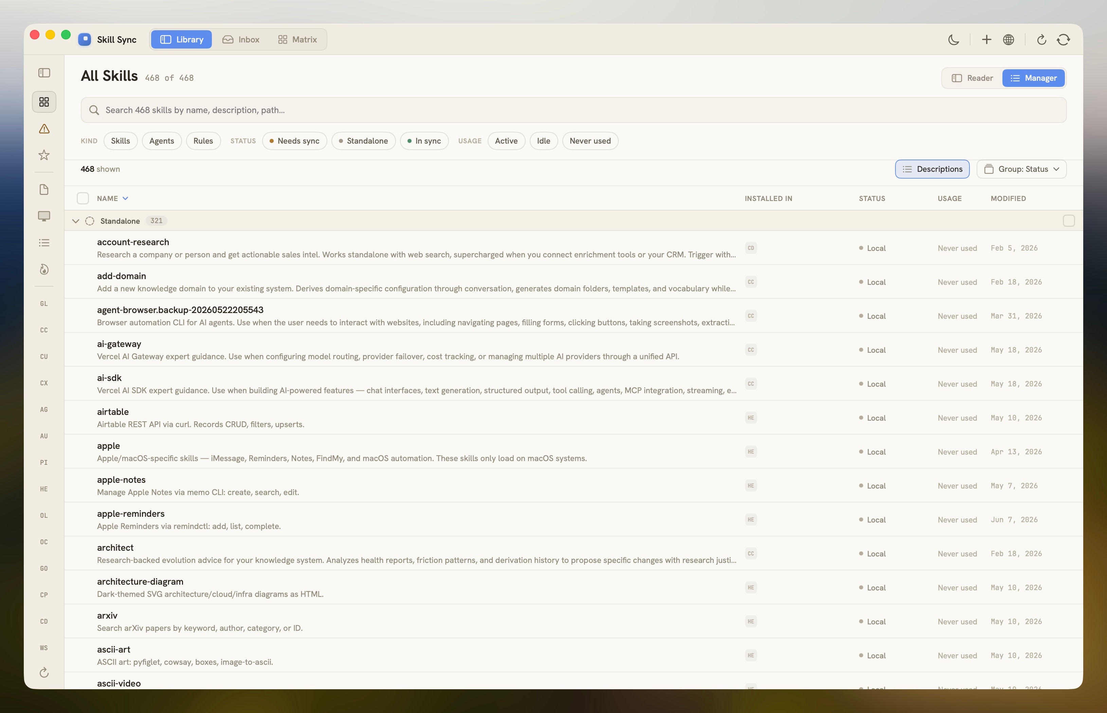
Task: Switch to Reader view
Action: 972,78
